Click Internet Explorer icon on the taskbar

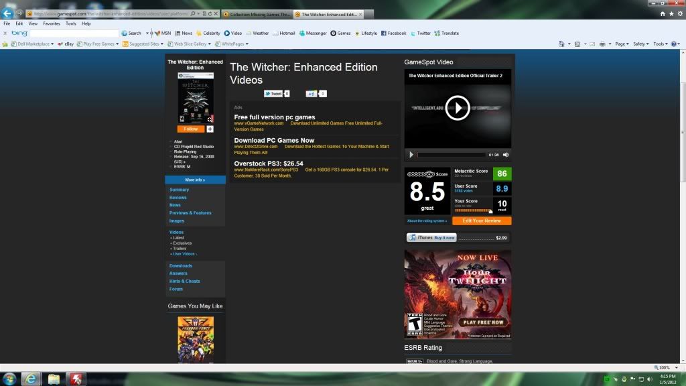pyautogui.click(x=31, y=379)
